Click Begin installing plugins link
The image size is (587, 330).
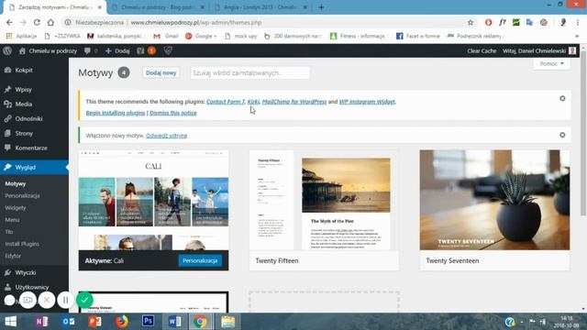pyautogui.click(x=116, y=113)
